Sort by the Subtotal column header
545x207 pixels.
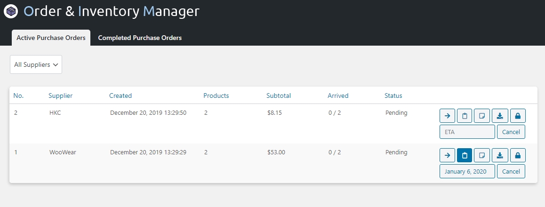pyautogui.click(x=279, y=96)
